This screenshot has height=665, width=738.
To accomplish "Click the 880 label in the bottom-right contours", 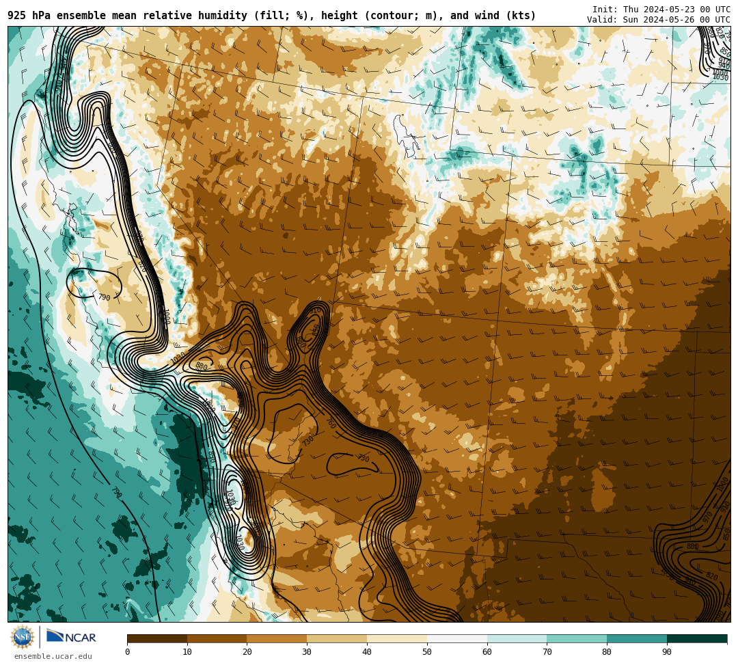I will pyautogui.click(x=692, y=546).
